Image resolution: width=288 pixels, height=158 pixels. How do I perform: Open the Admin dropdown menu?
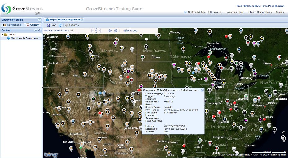(280, 12)
